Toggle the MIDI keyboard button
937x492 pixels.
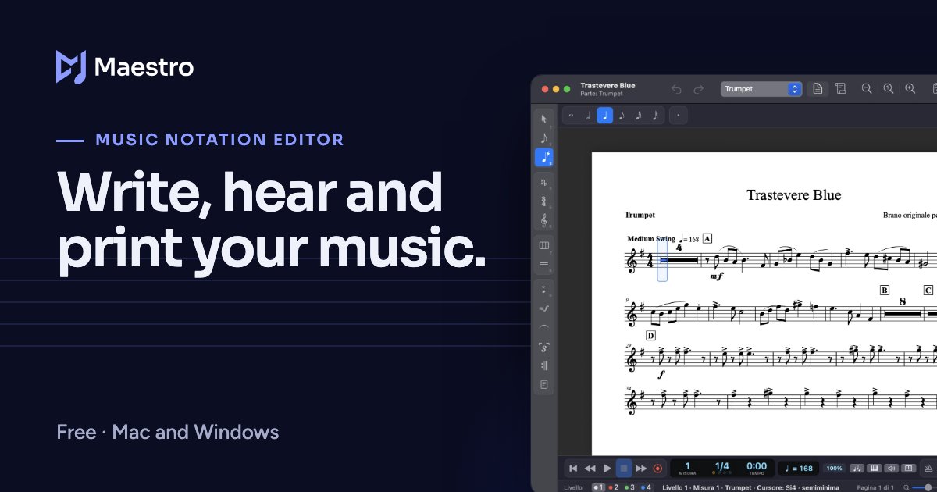click(x=908, y=469)
